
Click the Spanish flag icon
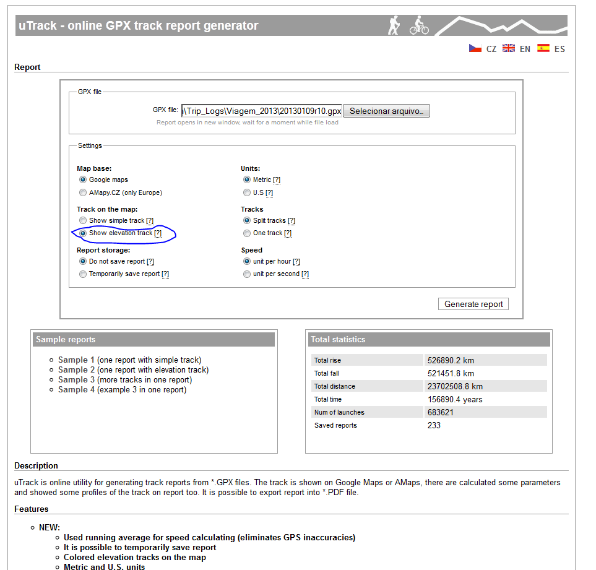543,48
